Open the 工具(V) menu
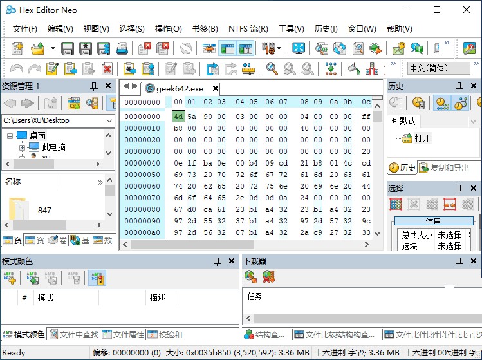Screen dimensions: 482x360 [x=291, y=29]
